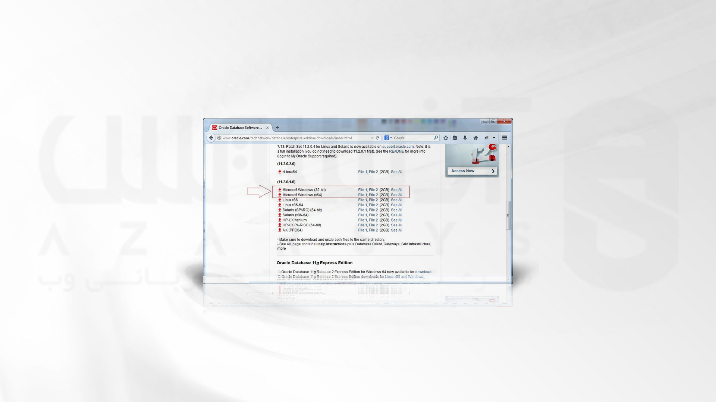
Task: Click the Oracle download icon for Windows x64
Action: tap(280, 195)
